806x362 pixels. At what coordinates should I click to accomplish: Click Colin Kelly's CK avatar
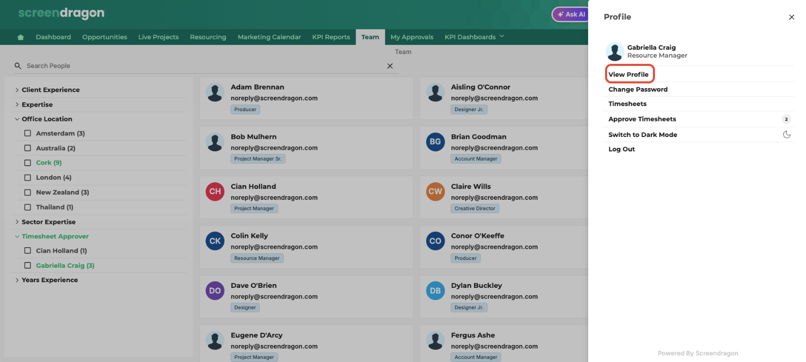tap(215, 241)
